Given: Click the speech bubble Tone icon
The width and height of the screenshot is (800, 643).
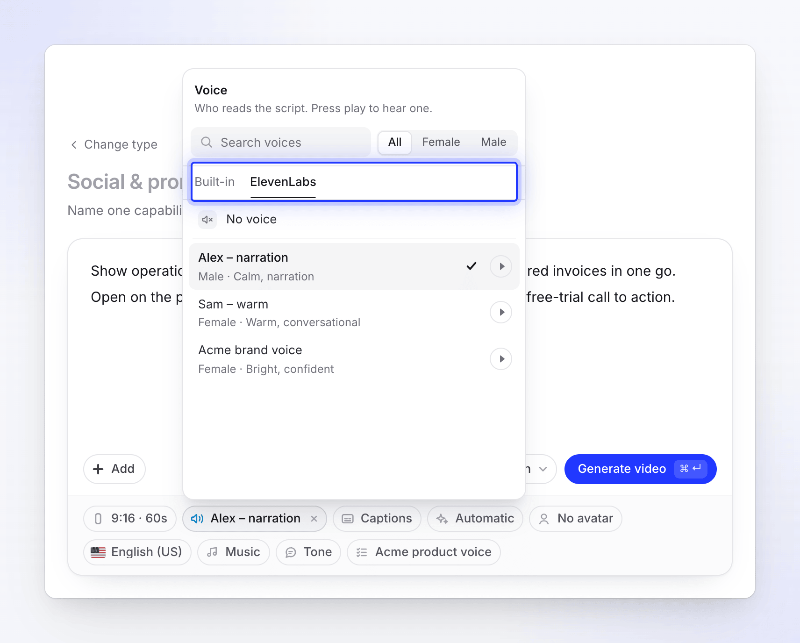Looking at the screenshot, I should click(x=291, y=552).
